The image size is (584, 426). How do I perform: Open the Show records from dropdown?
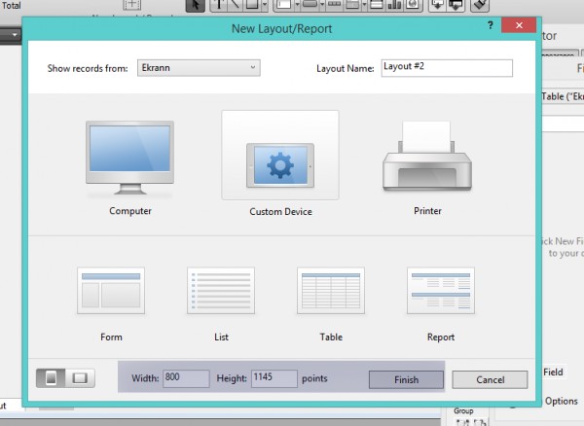coord(199,68)
